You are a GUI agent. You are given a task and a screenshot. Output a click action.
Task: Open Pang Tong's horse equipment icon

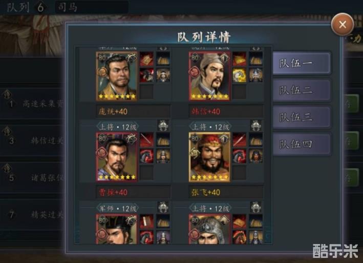tap(146, 75)
